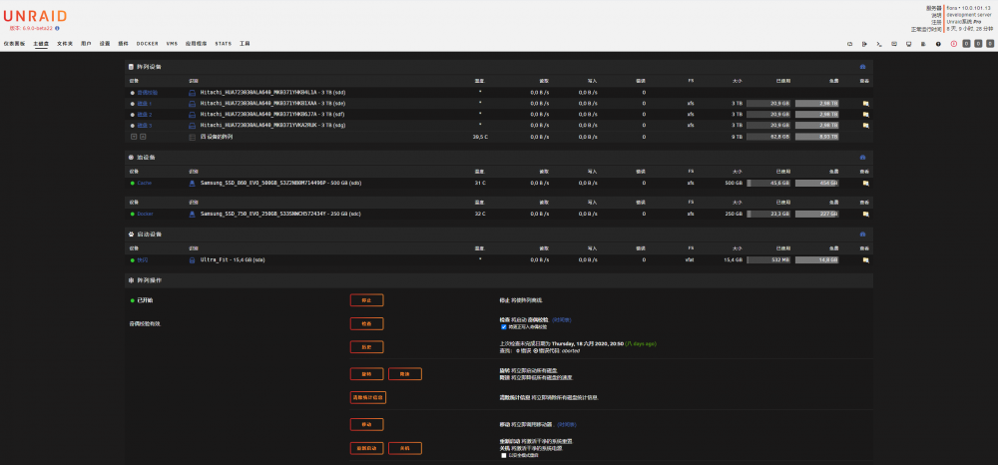Collapse the pool devices section via its blue icon
Image resolution: width=998 pixels, height=465 pixels.
(862, 157)
